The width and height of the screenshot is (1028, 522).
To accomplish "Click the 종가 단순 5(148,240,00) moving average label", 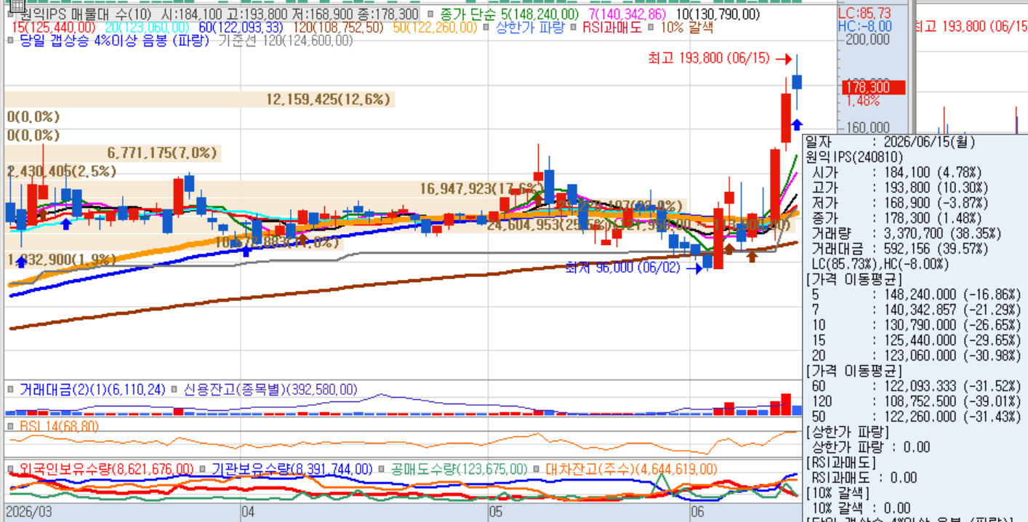I will click(x=509, y=15).
